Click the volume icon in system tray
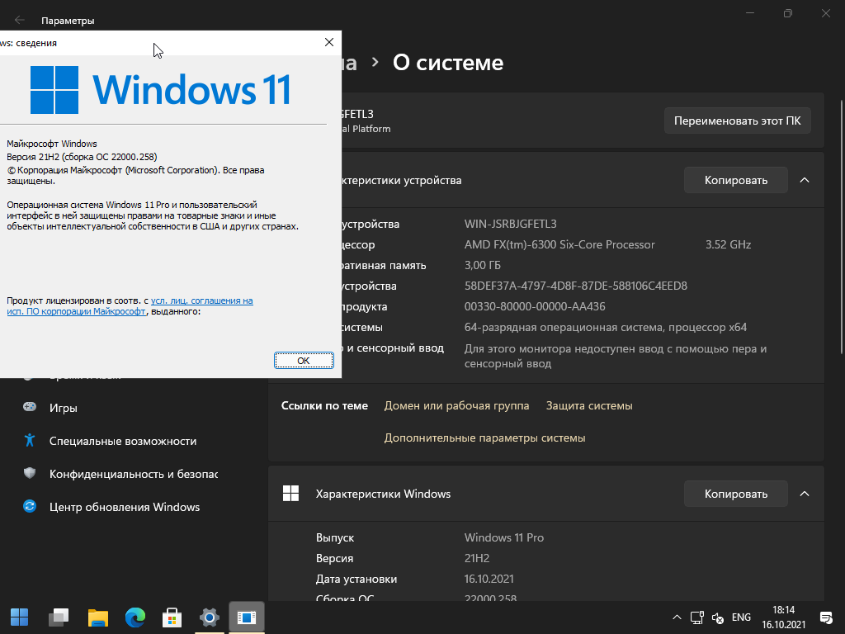Image resolution: width=845 pixels, height=634 pixels. [x=718, y=617]
